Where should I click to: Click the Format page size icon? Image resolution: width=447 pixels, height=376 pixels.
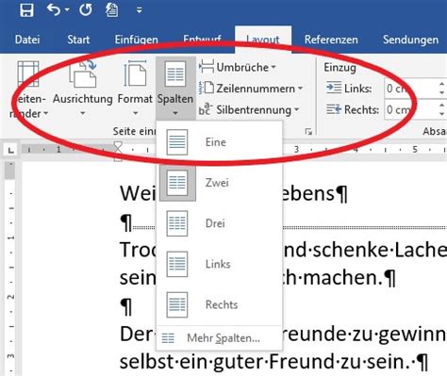(135, 74)
